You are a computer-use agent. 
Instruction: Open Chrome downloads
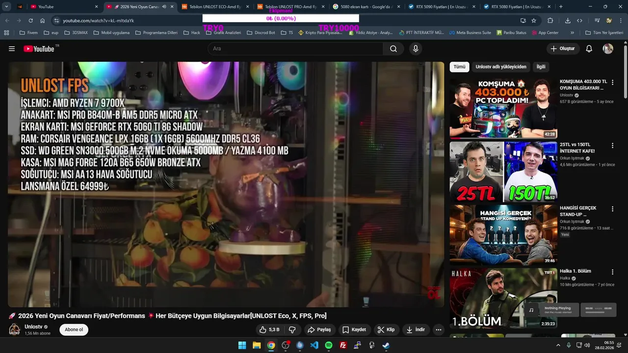[x=568, y=21]
